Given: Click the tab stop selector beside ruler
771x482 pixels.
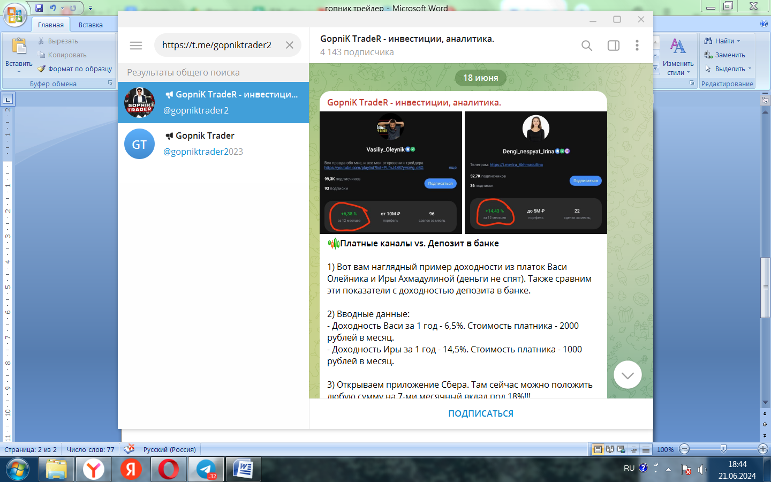Looking at the screenshot, I should pos(8,99).
